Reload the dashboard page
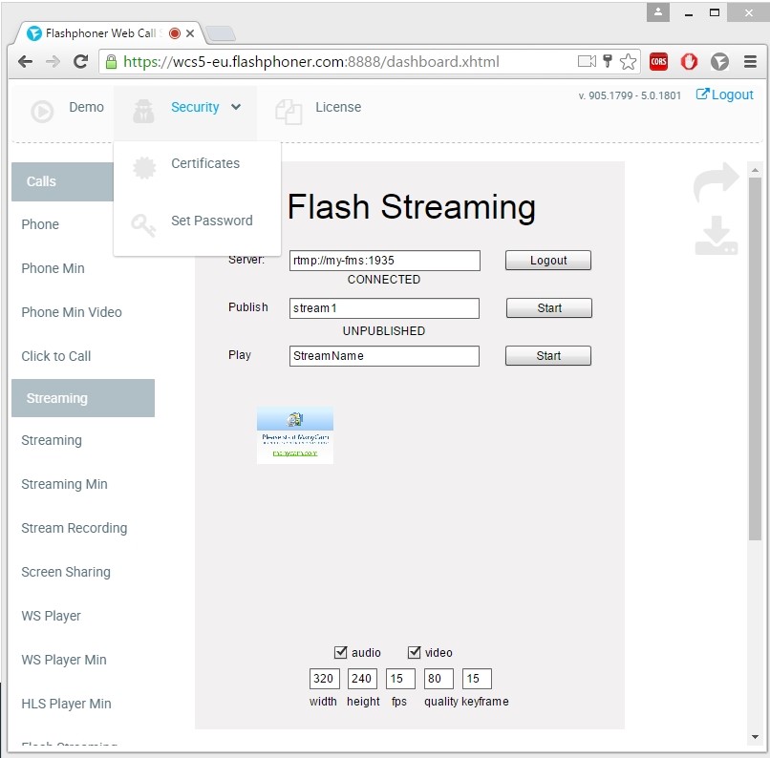 (80, 61)
